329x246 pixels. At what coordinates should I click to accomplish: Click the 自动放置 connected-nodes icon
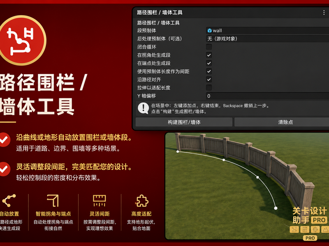click(x=9, y=200)
